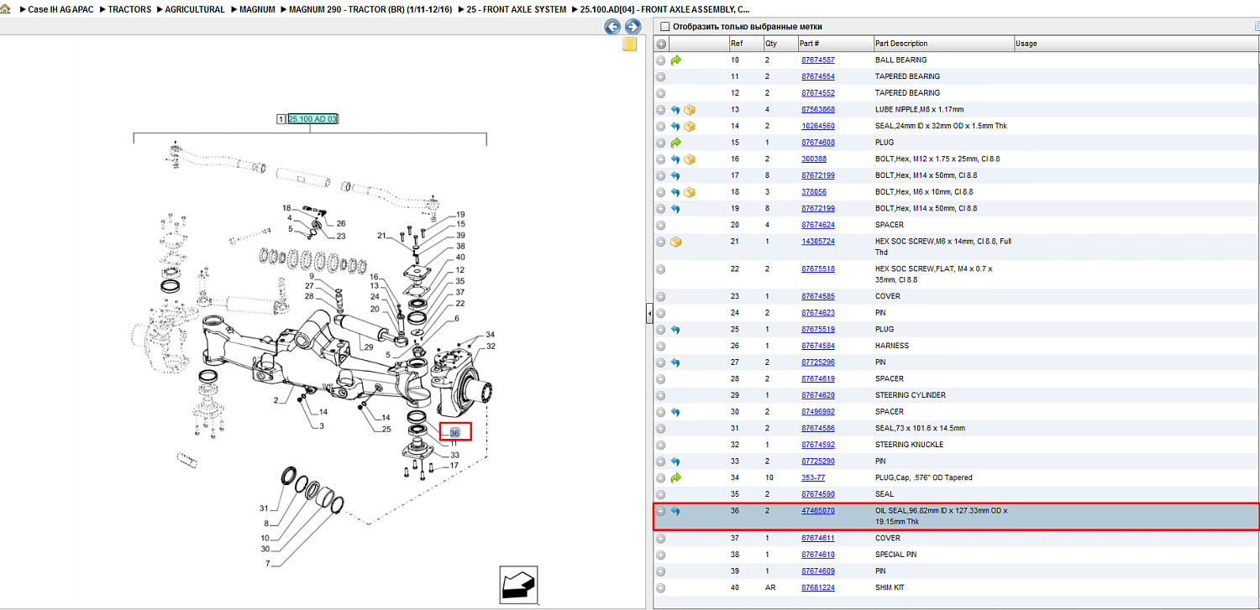The image size is (1260, 610).
Task: Click the blue supersession arrow on OIL SEAL row
Action: pos(675,511)
